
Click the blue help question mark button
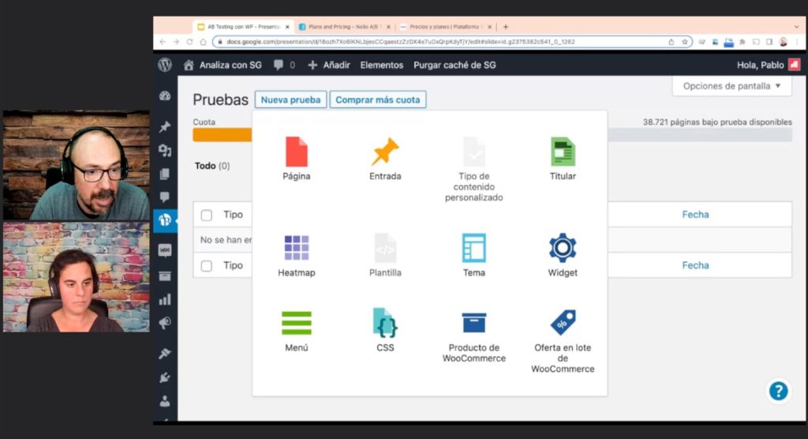[778, 391]
